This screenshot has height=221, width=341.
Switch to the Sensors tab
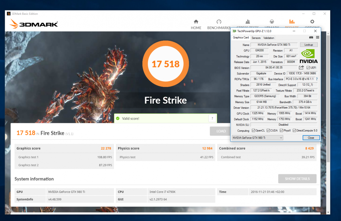click(256, 38)
